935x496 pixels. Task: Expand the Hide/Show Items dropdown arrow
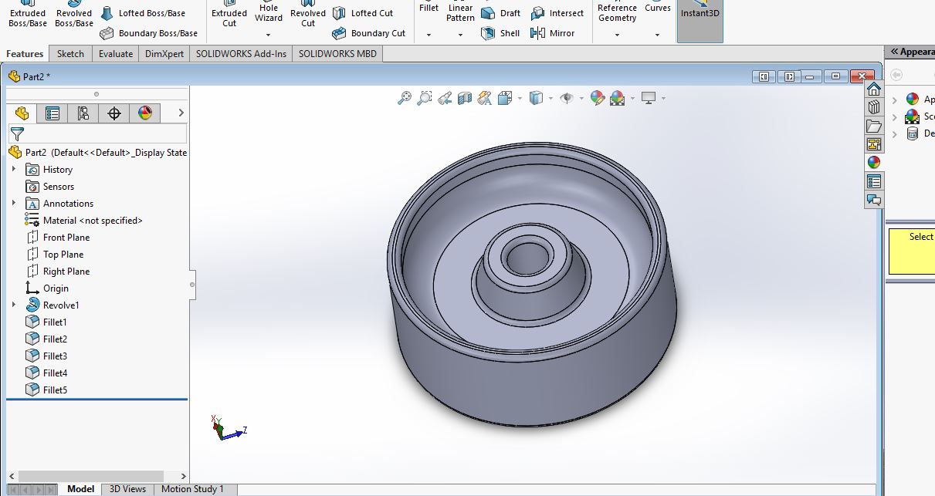click(x=581, y=99)
